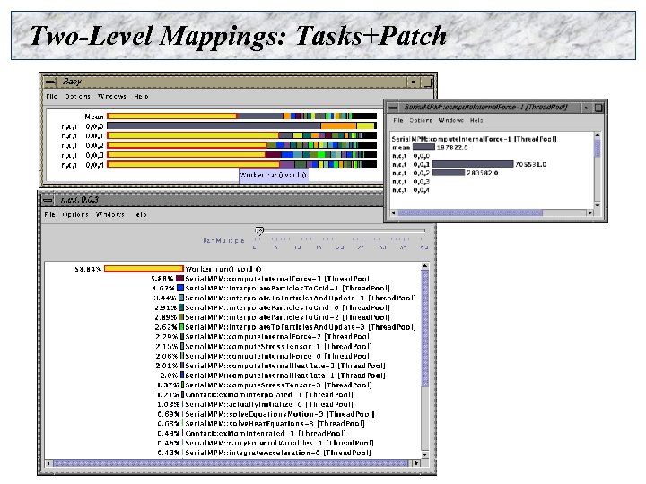
Task: Open Windows menu in Racy window
Action: [111, 96]
